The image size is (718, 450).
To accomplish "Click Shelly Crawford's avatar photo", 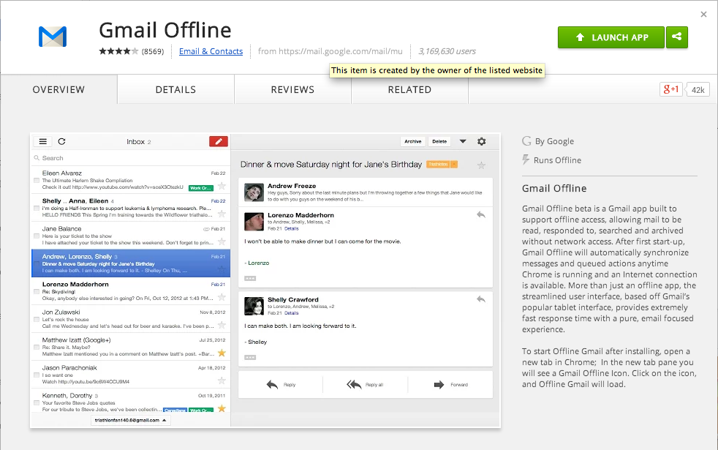I will [254, 306].
